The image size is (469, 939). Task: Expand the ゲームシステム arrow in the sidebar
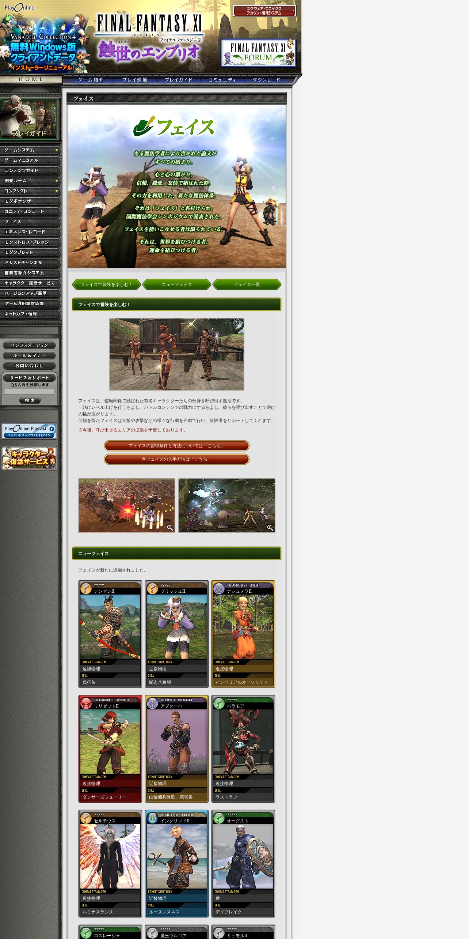pos(57,150)
